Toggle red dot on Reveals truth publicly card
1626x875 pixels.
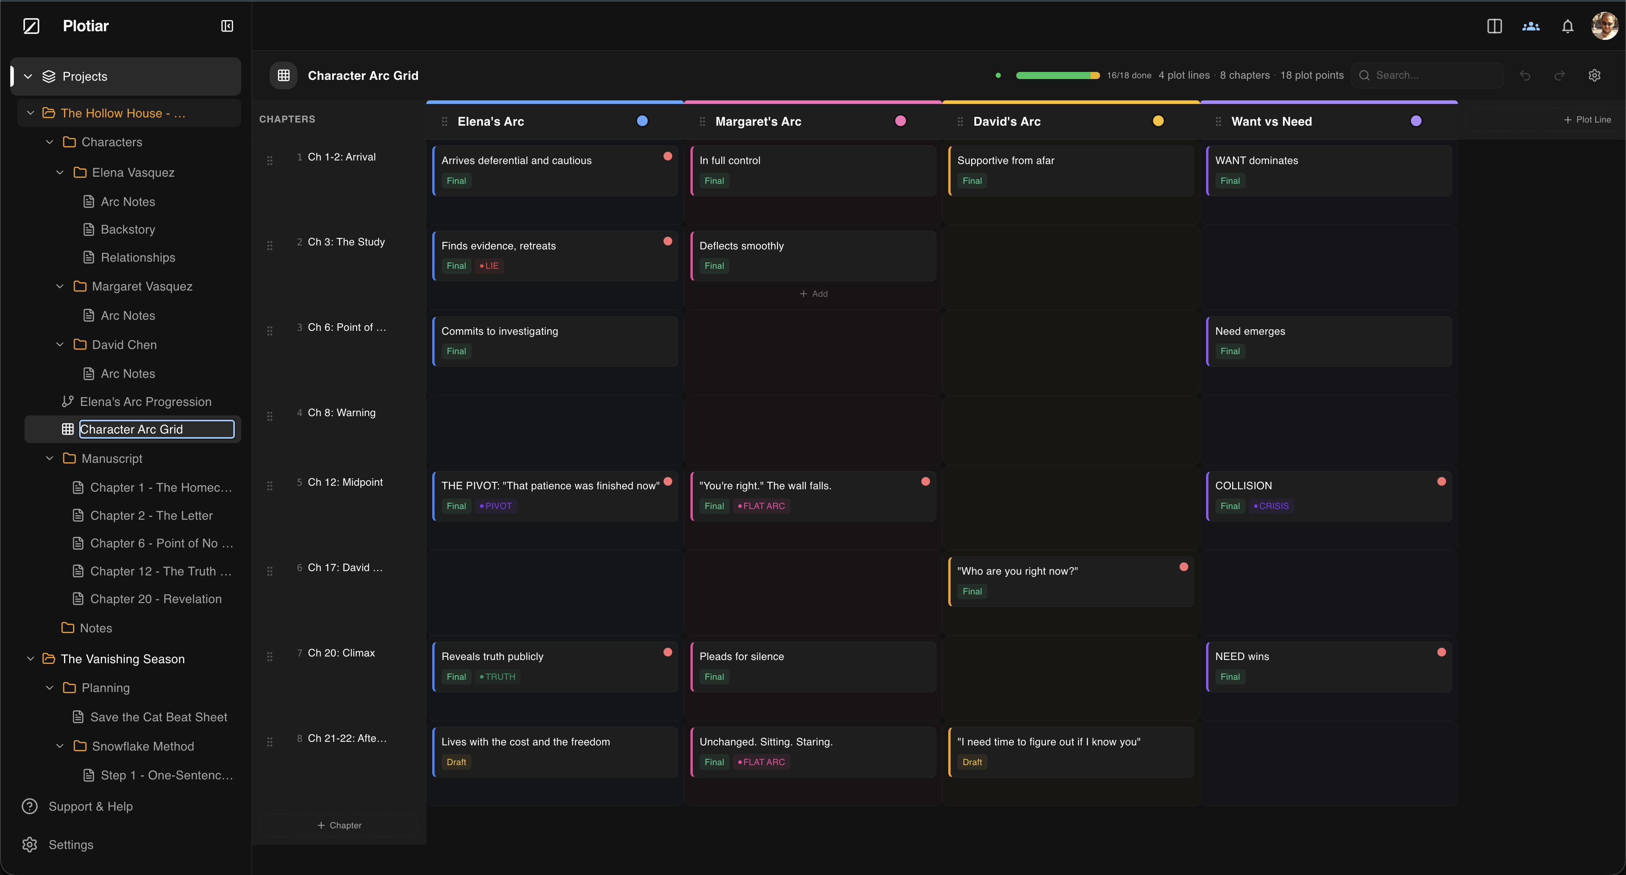pos(667,652)
